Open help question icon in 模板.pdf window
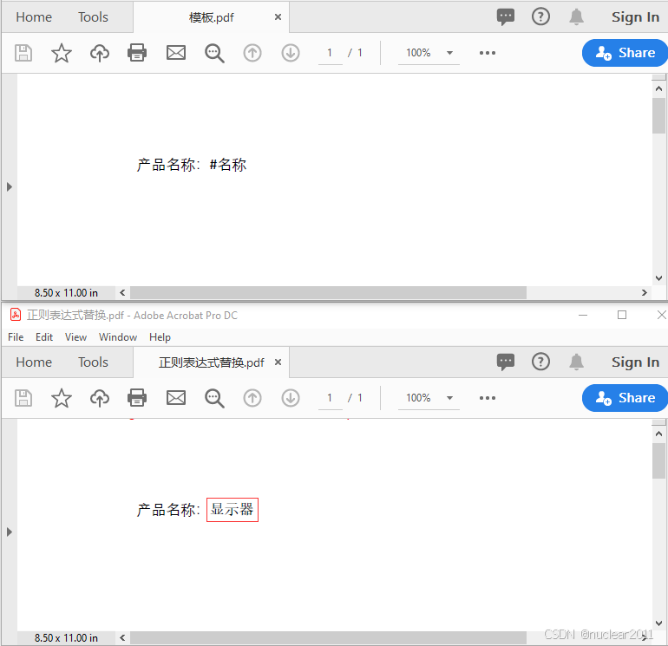 540,16
